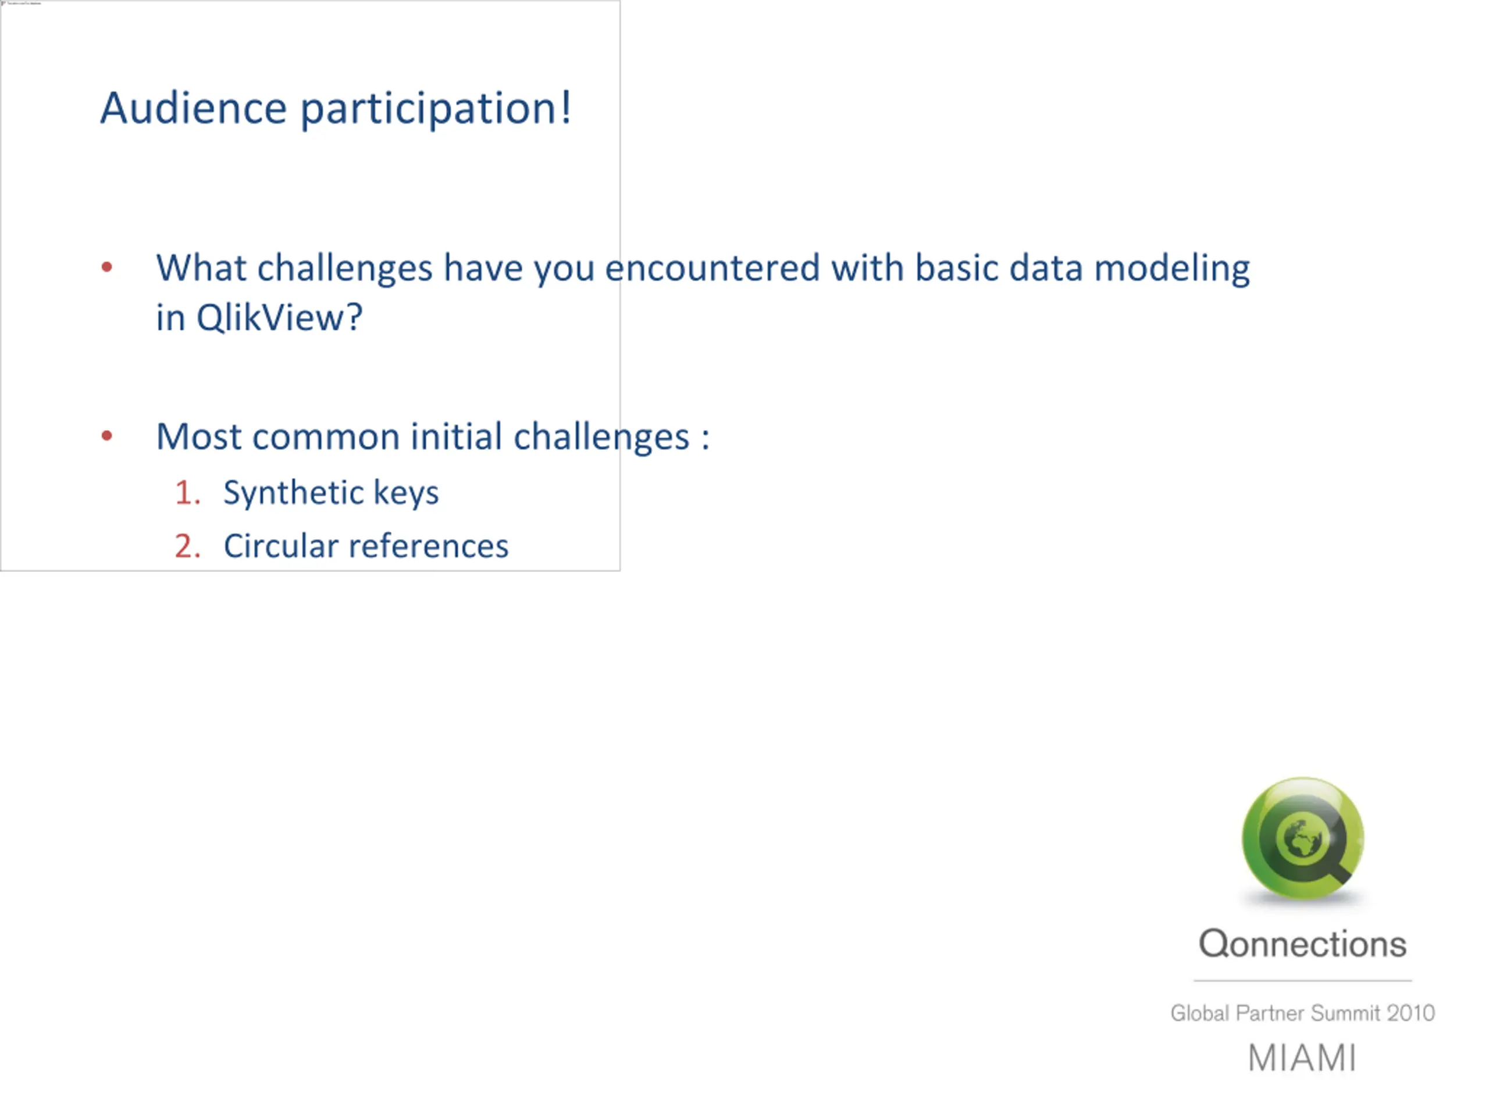Screen dimensions: 1489x1117
Task: Click the second red bullet point
Action: point(106,436)
